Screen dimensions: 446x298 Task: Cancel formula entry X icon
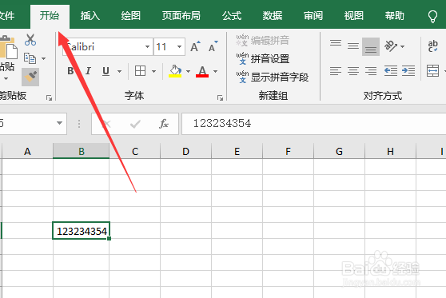coord(106,124)
